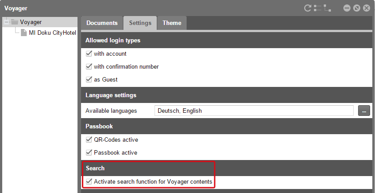This screenshot has height=193, width=375.
Task: Click the MI Doku CityHotel document icon
Action: pos(24,33)
